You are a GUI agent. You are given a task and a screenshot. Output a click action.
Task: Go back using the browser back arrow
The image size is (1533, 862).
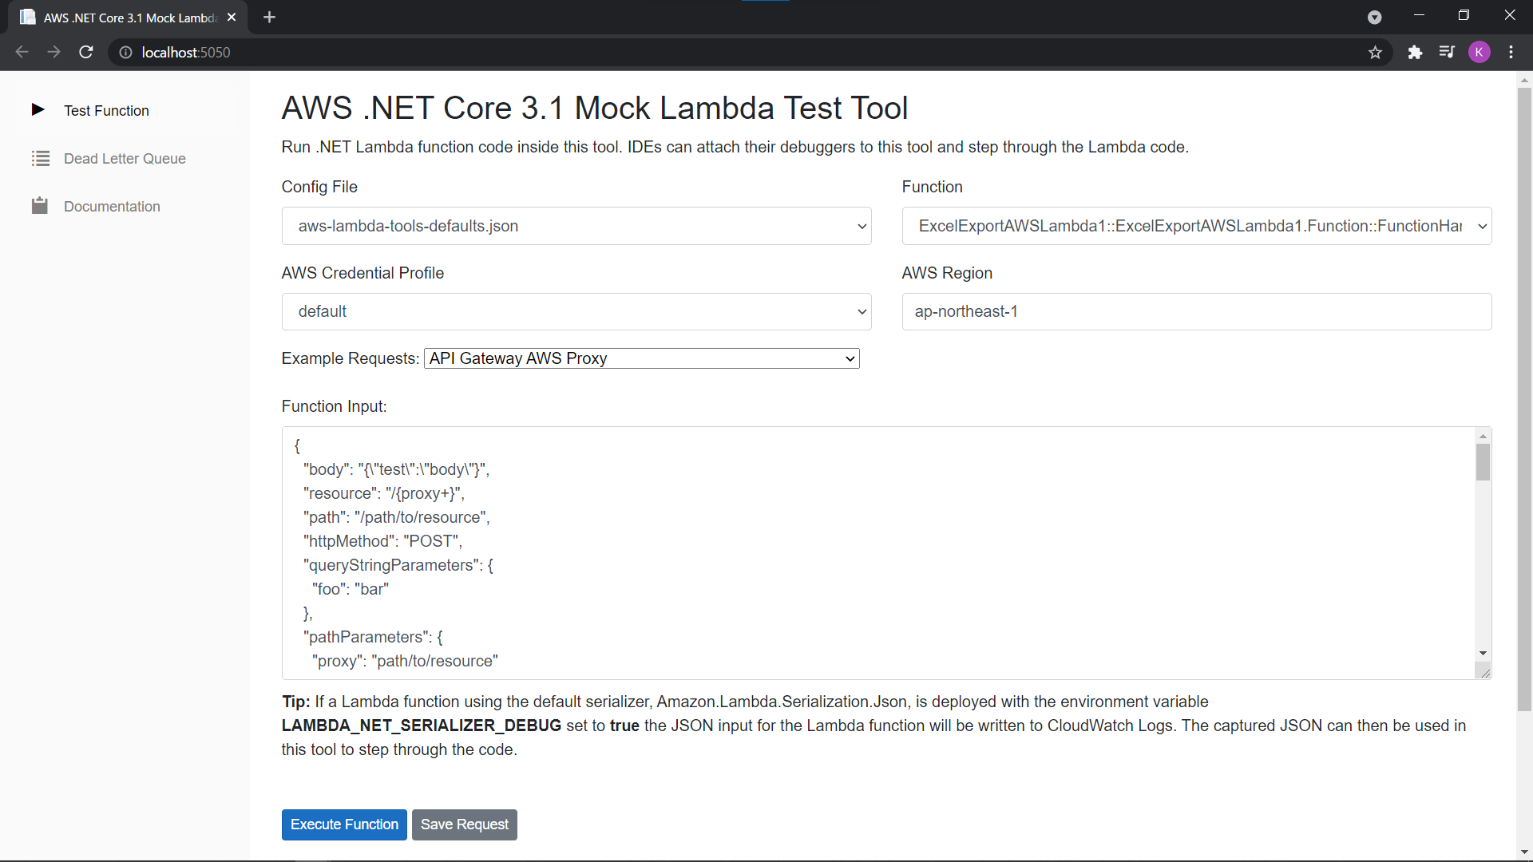pos(22,52)
